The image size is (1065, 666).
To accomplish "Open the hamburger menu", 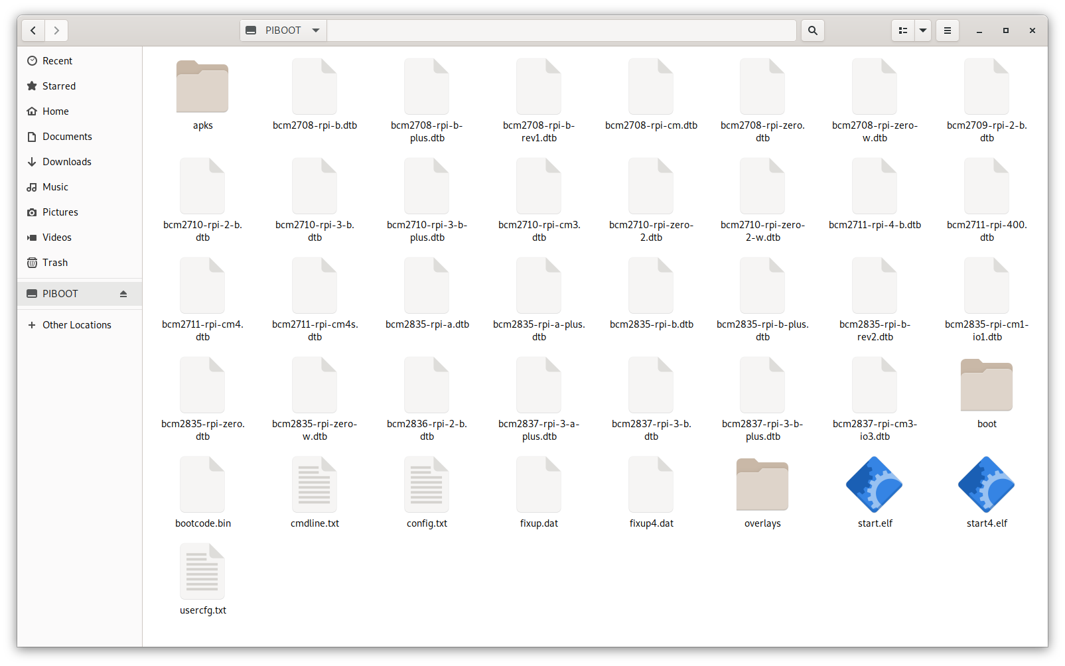I will (x=948, y=31).
